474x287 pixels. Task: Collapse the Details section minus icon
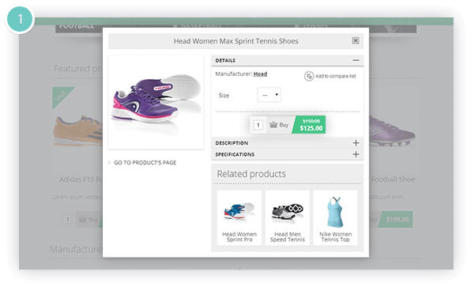pyautogui.click(x=355, y=60)
